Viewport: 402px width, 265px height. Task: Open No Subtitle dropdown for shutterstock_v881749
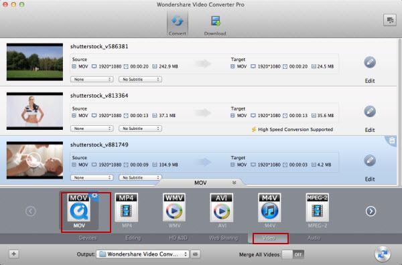coord(140,177)
